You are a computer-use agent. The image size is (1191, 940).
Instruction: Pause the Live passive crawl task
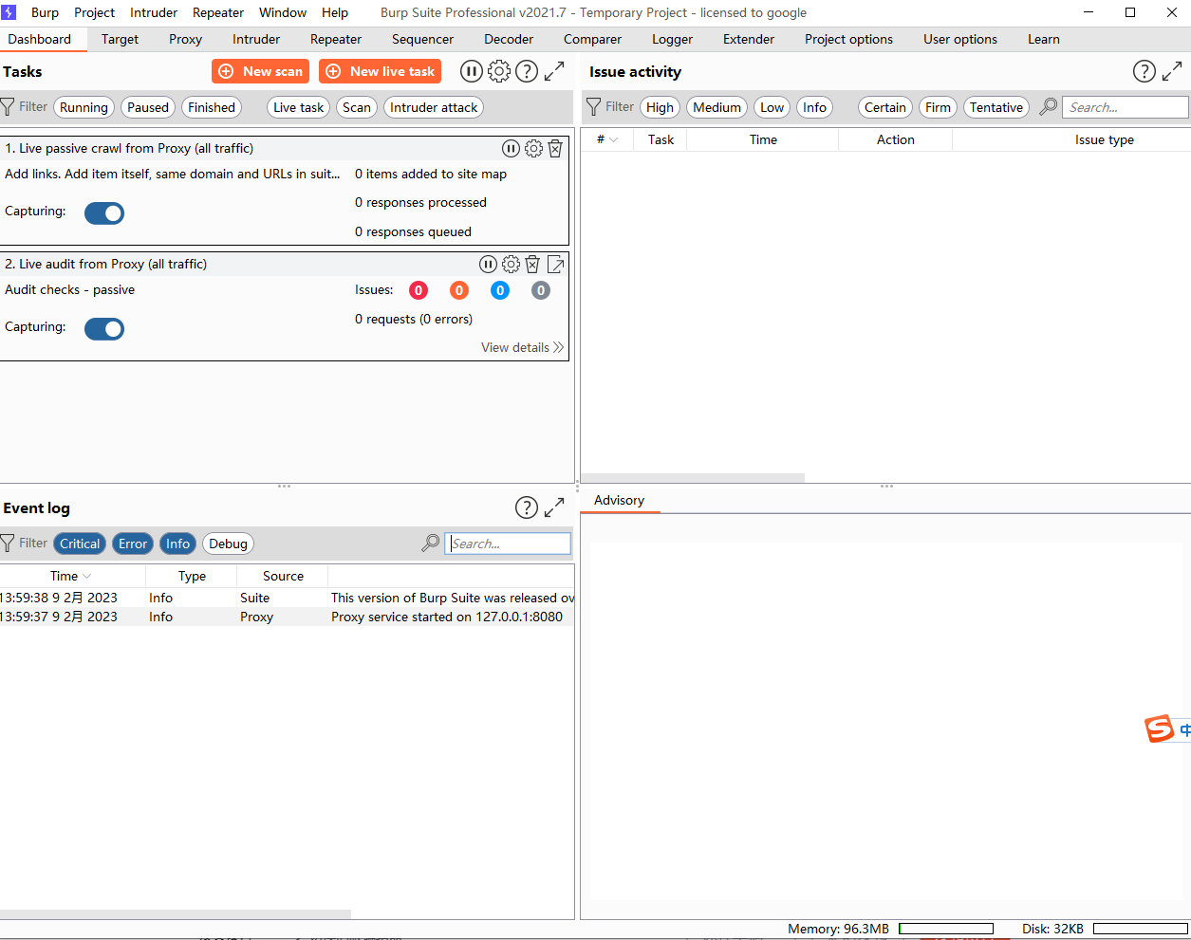511,148
